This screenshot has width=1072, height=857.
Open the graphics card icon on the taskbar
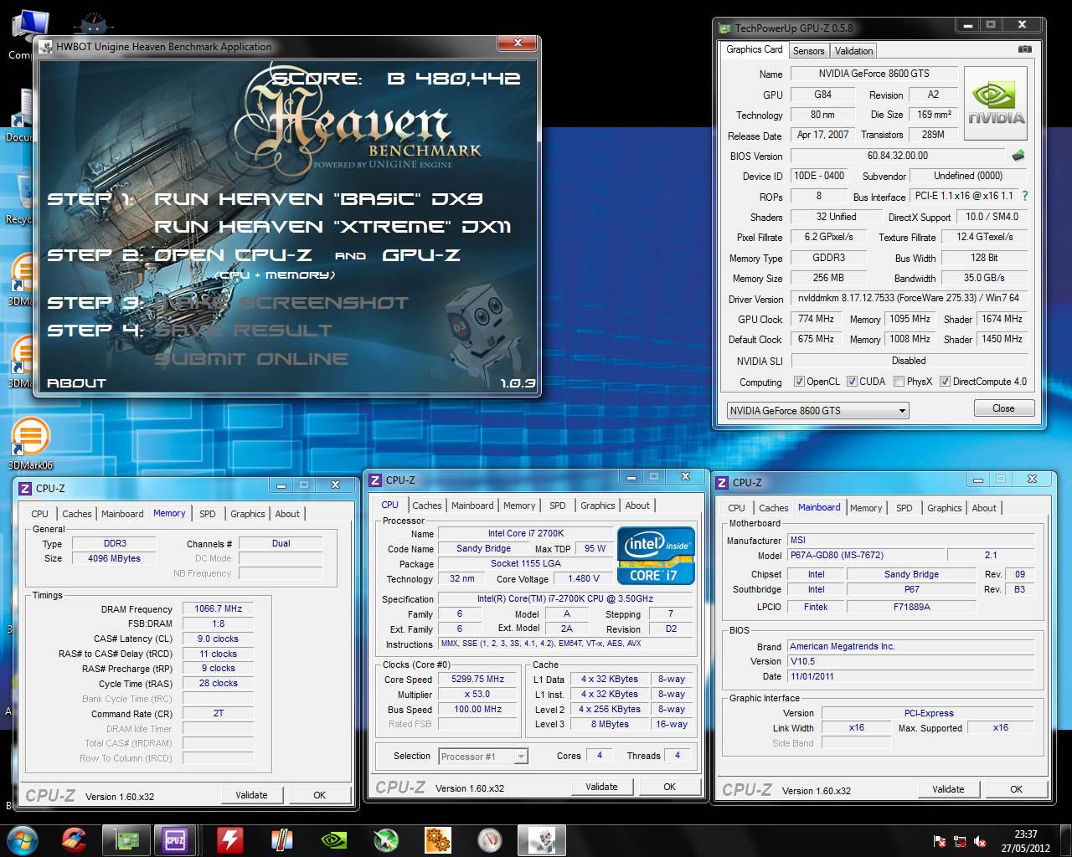pyautogui.click(x=125, y=840)
